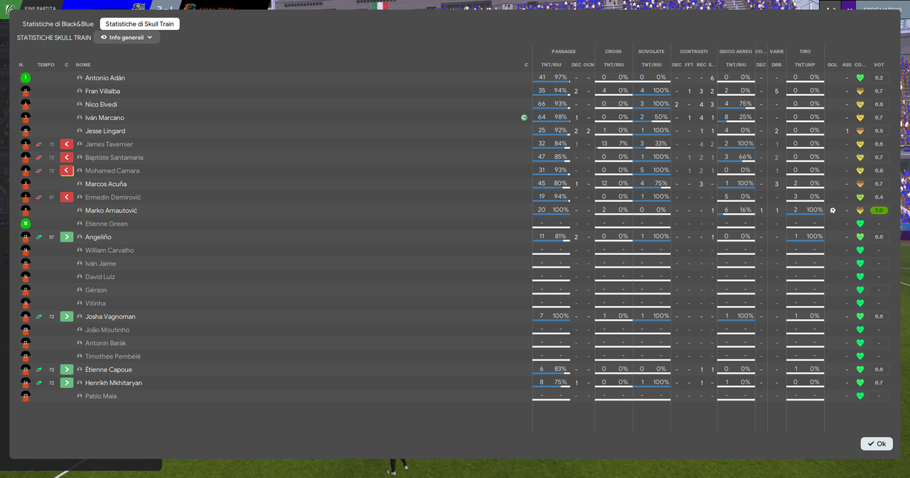Sort by the TEMPO column header
910x478 pixels.
coord(45,65)
